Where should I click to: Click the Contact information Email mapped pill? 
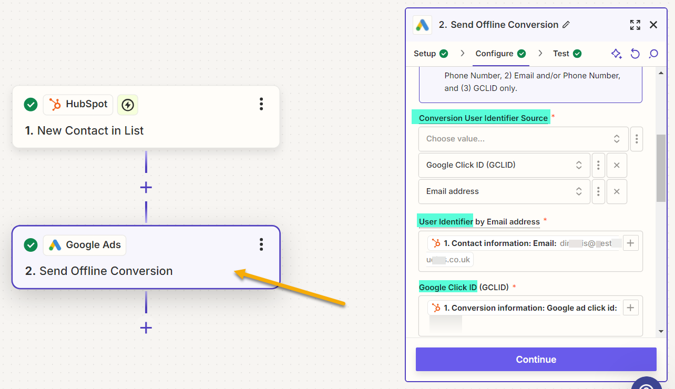525,250
